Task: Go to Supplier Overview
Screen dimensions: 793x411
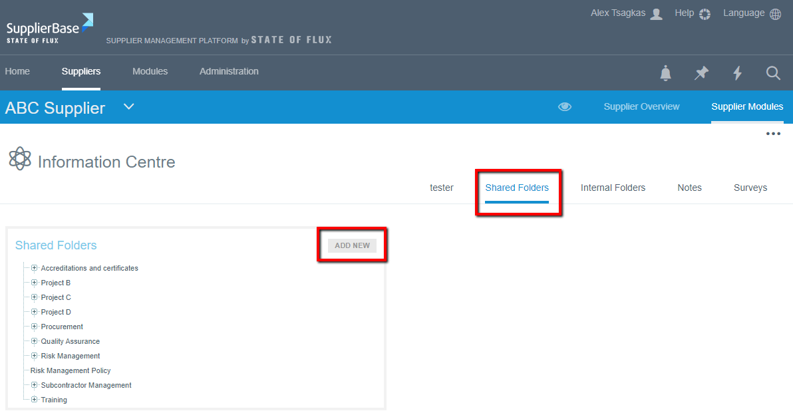Action: [641, 107]
